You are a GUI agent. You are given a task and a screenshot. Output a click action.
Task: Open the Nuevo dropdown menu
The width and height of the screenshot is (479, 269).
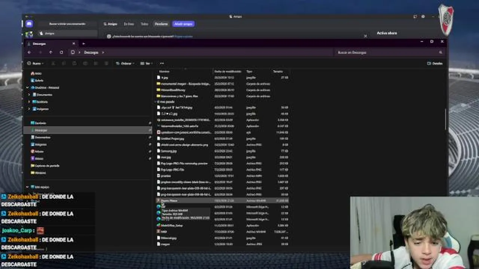(35, 64)
